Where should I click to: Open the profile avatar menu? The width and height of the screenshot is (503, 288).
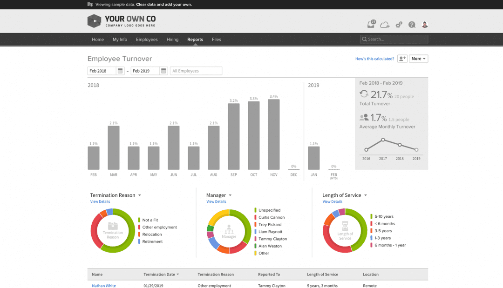tap(424, 24)
